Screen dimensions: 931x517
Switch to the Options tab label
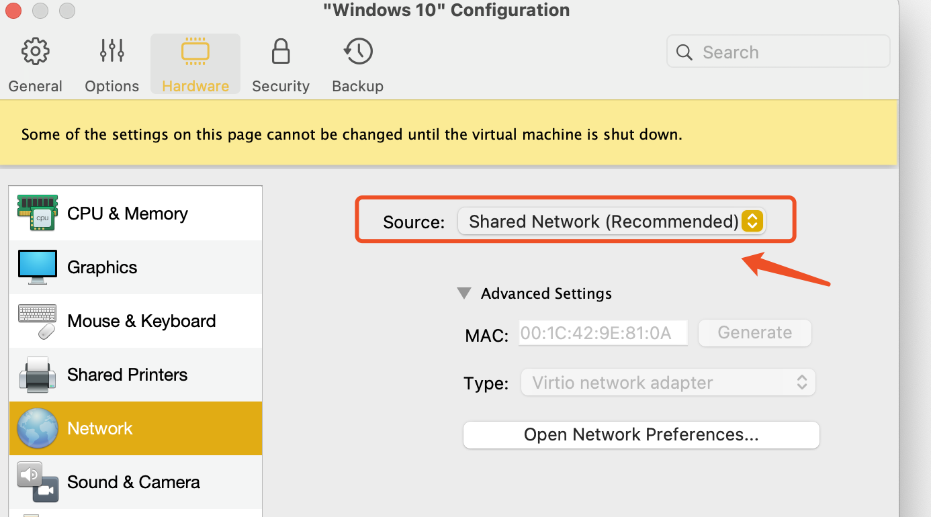tap(112, 86)
